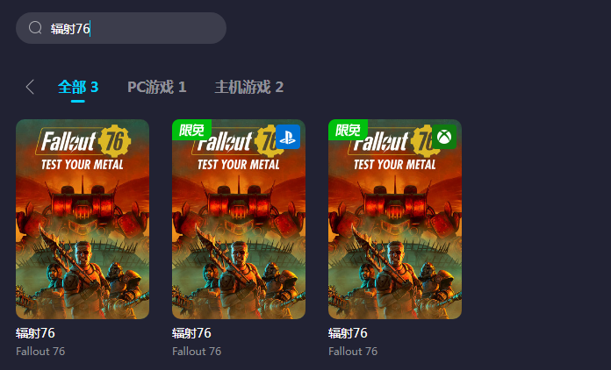Focus the 辐射76 search box
Viewport: 611px width, 370px height.
point(121,28)
